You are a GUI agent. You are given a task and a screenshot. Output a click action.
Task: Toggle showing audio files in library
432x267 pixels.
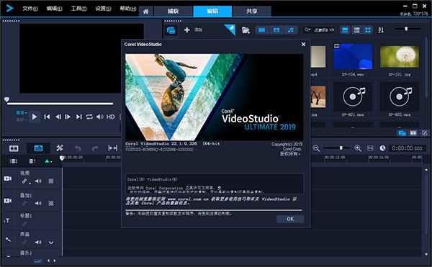coord(291,30)
